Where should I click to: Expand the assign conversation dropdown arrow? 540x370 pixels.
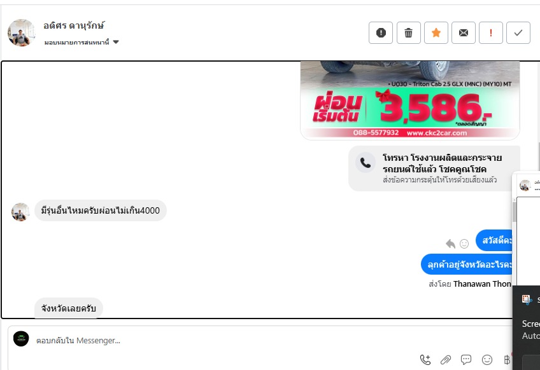(x=116, y=42)
